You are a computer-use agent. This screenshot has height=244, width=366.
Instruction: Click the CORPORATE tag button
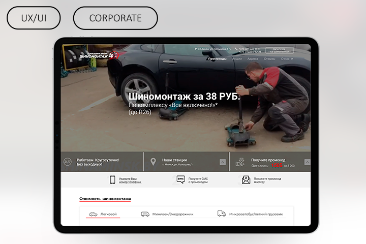click(115, 18)
